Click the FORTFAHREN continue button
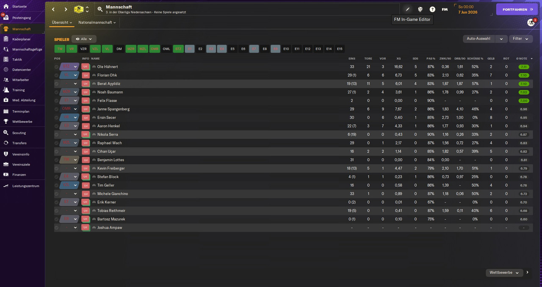Viewport: 542px width, 287px height. tap(517, 9)
